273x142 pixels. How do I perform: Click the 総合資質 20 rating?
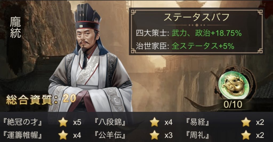[x=41, y=100]
